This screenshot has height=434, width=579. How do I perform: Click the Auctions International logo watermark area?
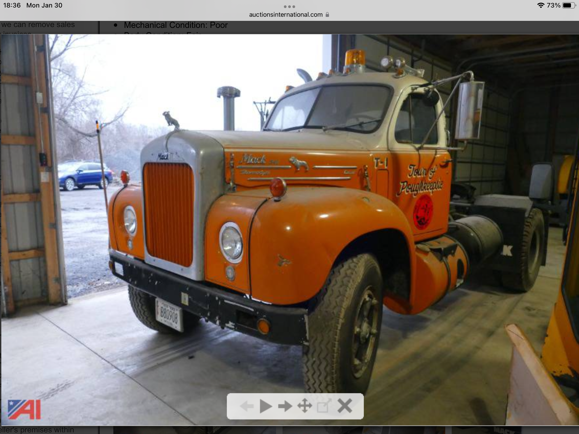click(24, 409)
